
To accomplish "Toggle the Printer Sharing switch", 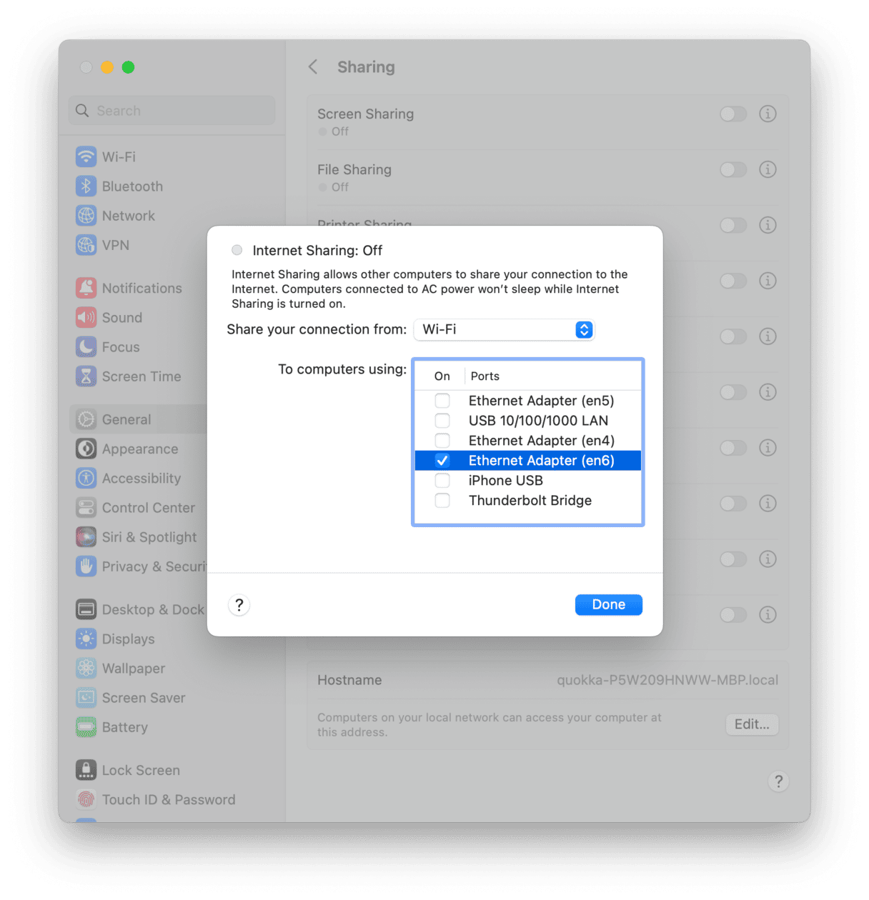I will coord(733,226).
